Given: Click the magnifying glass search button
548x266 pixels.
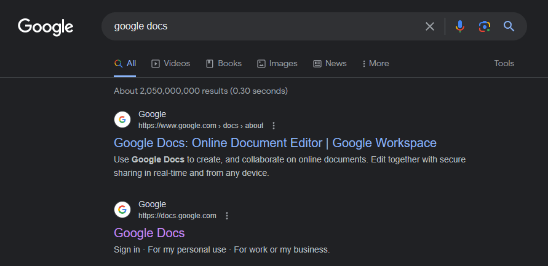Looking at the screenshot, I should click(x=509, y=26).
